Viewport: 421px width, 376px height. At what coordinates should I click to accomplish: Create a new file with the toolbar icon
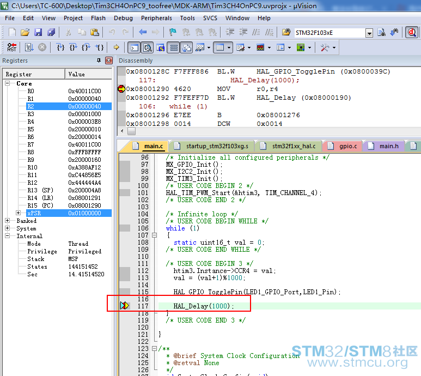point(12,33)
